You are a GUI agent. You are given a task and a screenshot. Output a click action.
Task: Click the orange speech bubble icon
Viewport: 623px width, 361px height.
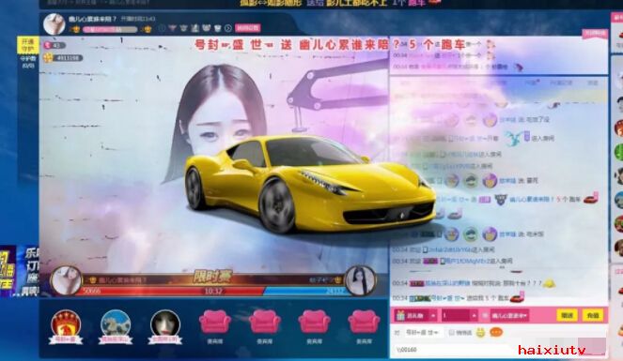[496, 332]
